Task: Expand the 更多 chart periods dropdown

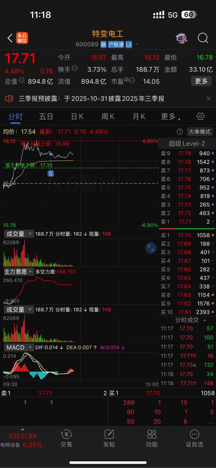Action: pyautogui.click(x=170, y=117)
